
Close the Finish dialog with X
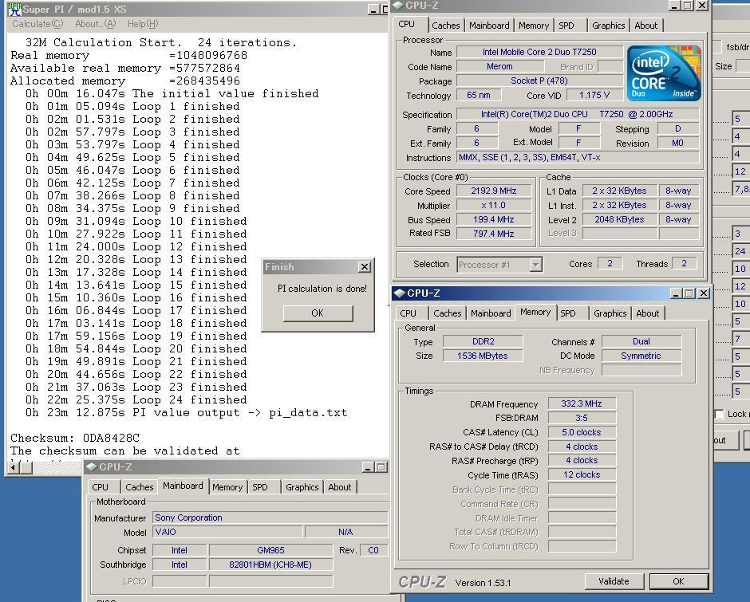point(365,267)
